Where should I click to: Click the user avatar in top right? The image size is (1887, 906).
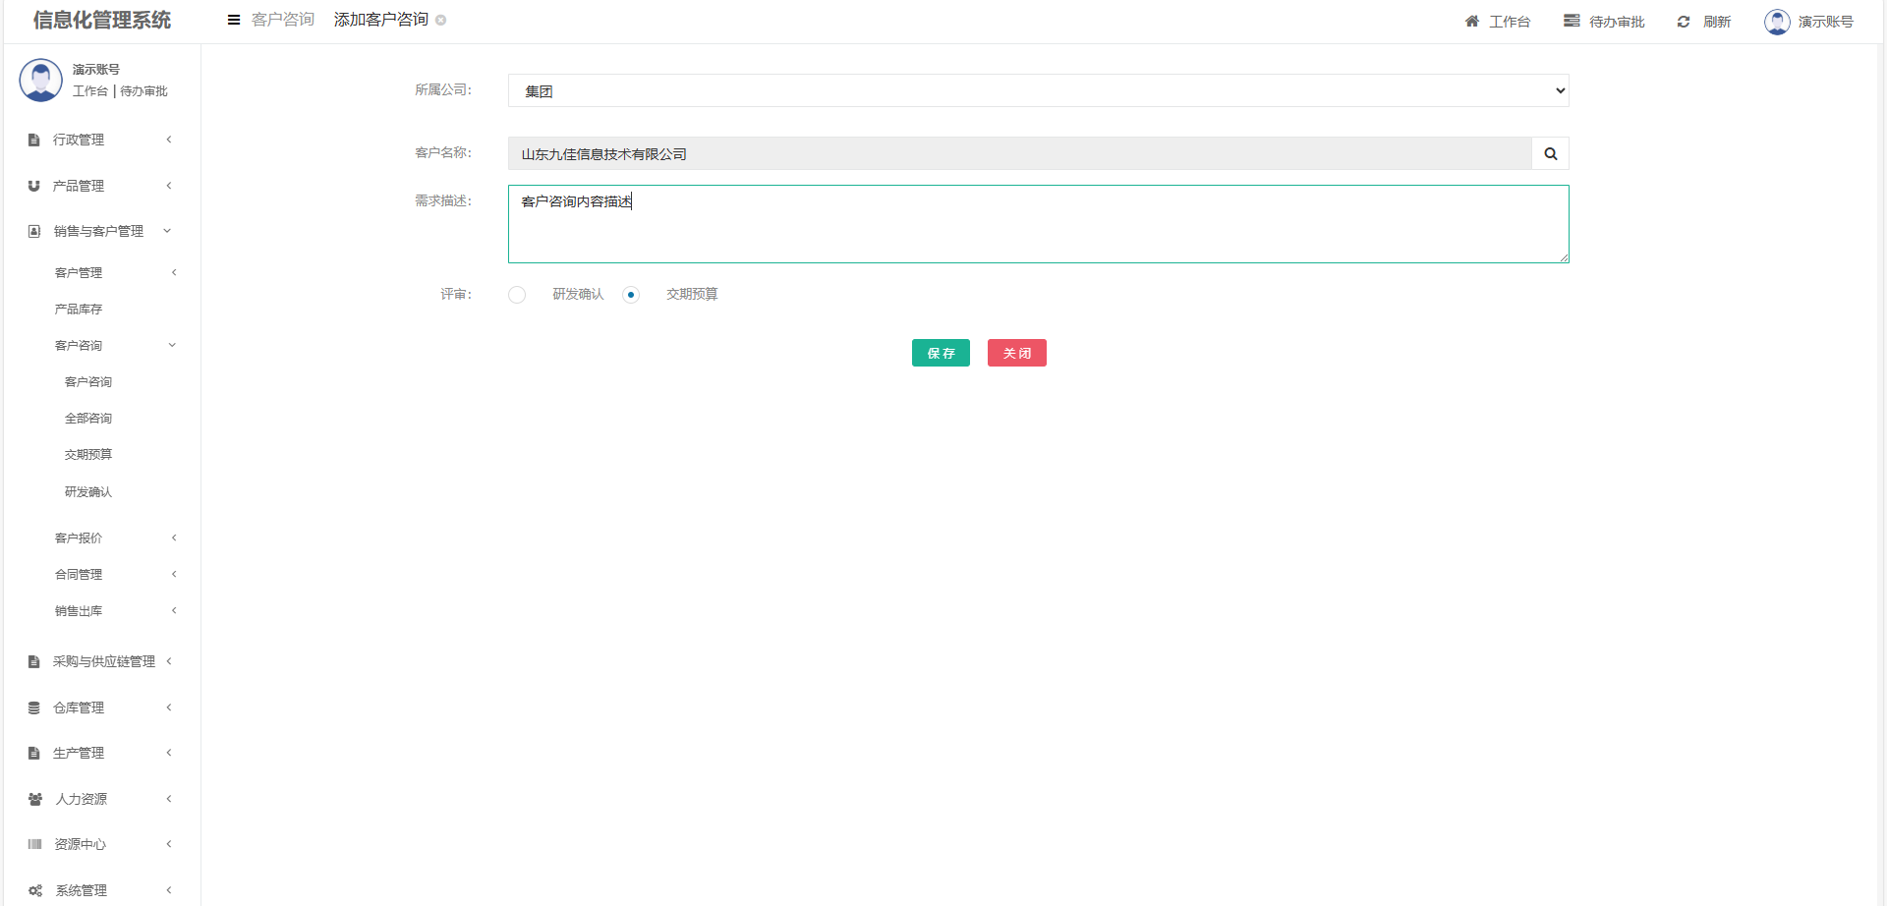click(1777, 22)
